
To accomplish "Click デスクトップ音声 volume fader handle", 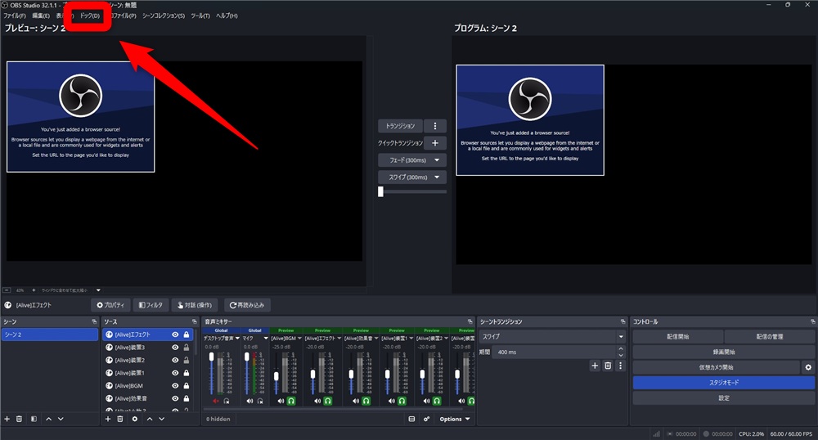I will tap(211, 357).
